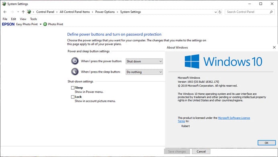This screenshot has height=157, width=278.
Task: Enable the Lock checkbox
Action: click(73, 97)
